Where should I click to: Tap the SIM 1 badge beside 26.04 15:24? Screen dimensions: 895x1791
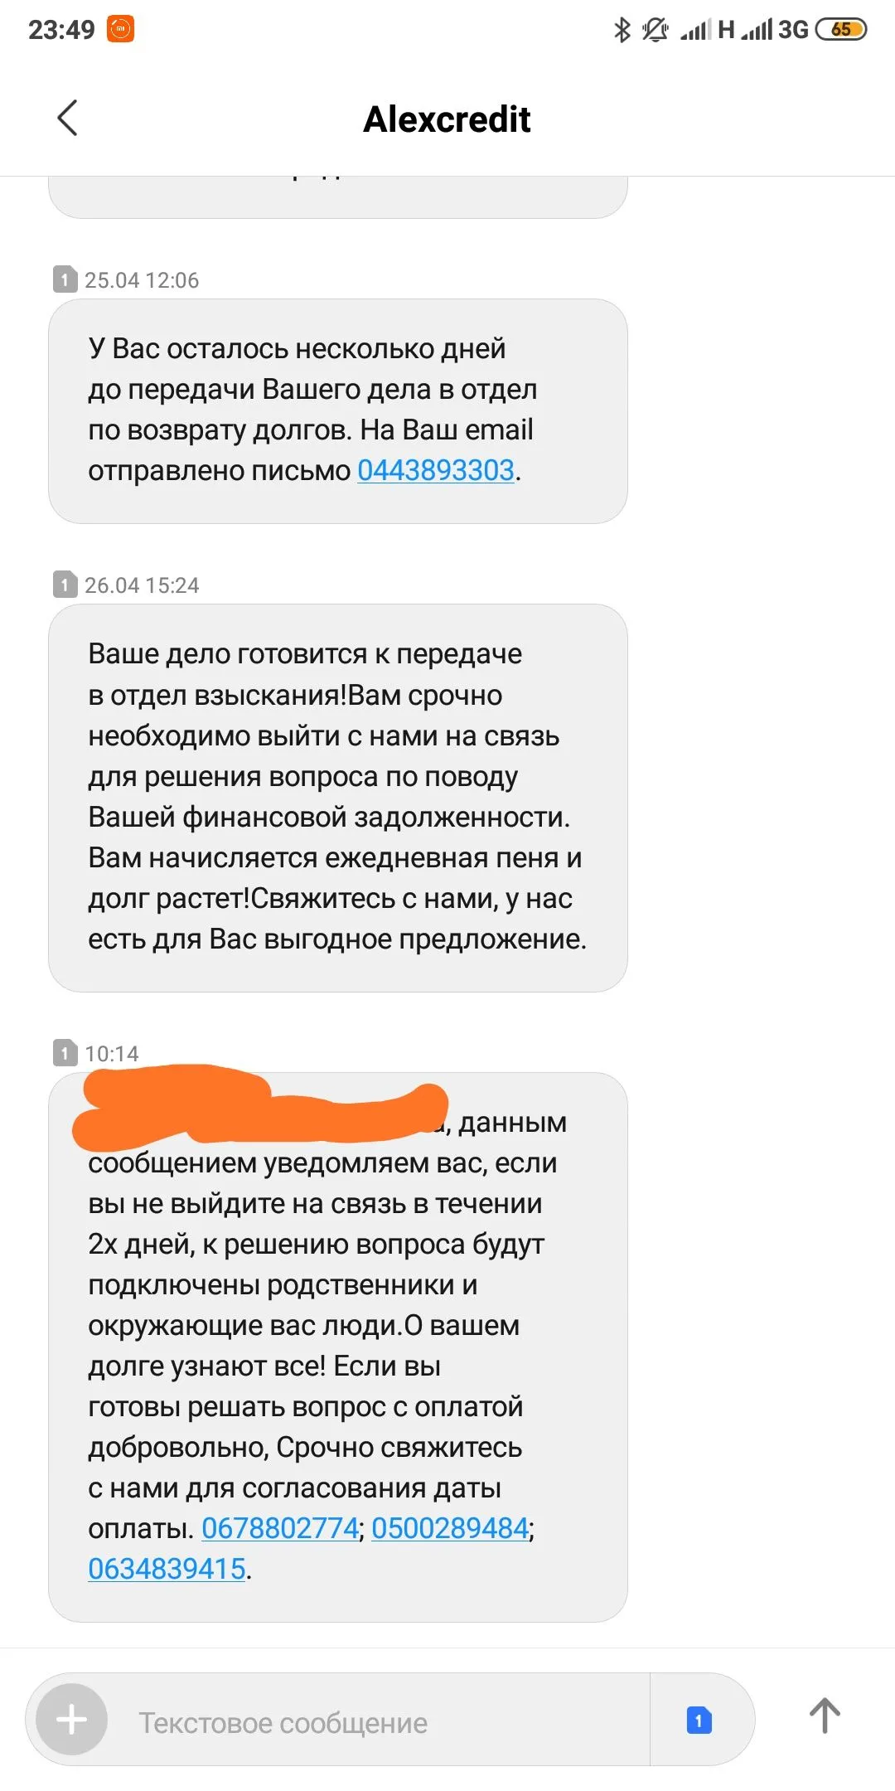click(x=65, y=585)
